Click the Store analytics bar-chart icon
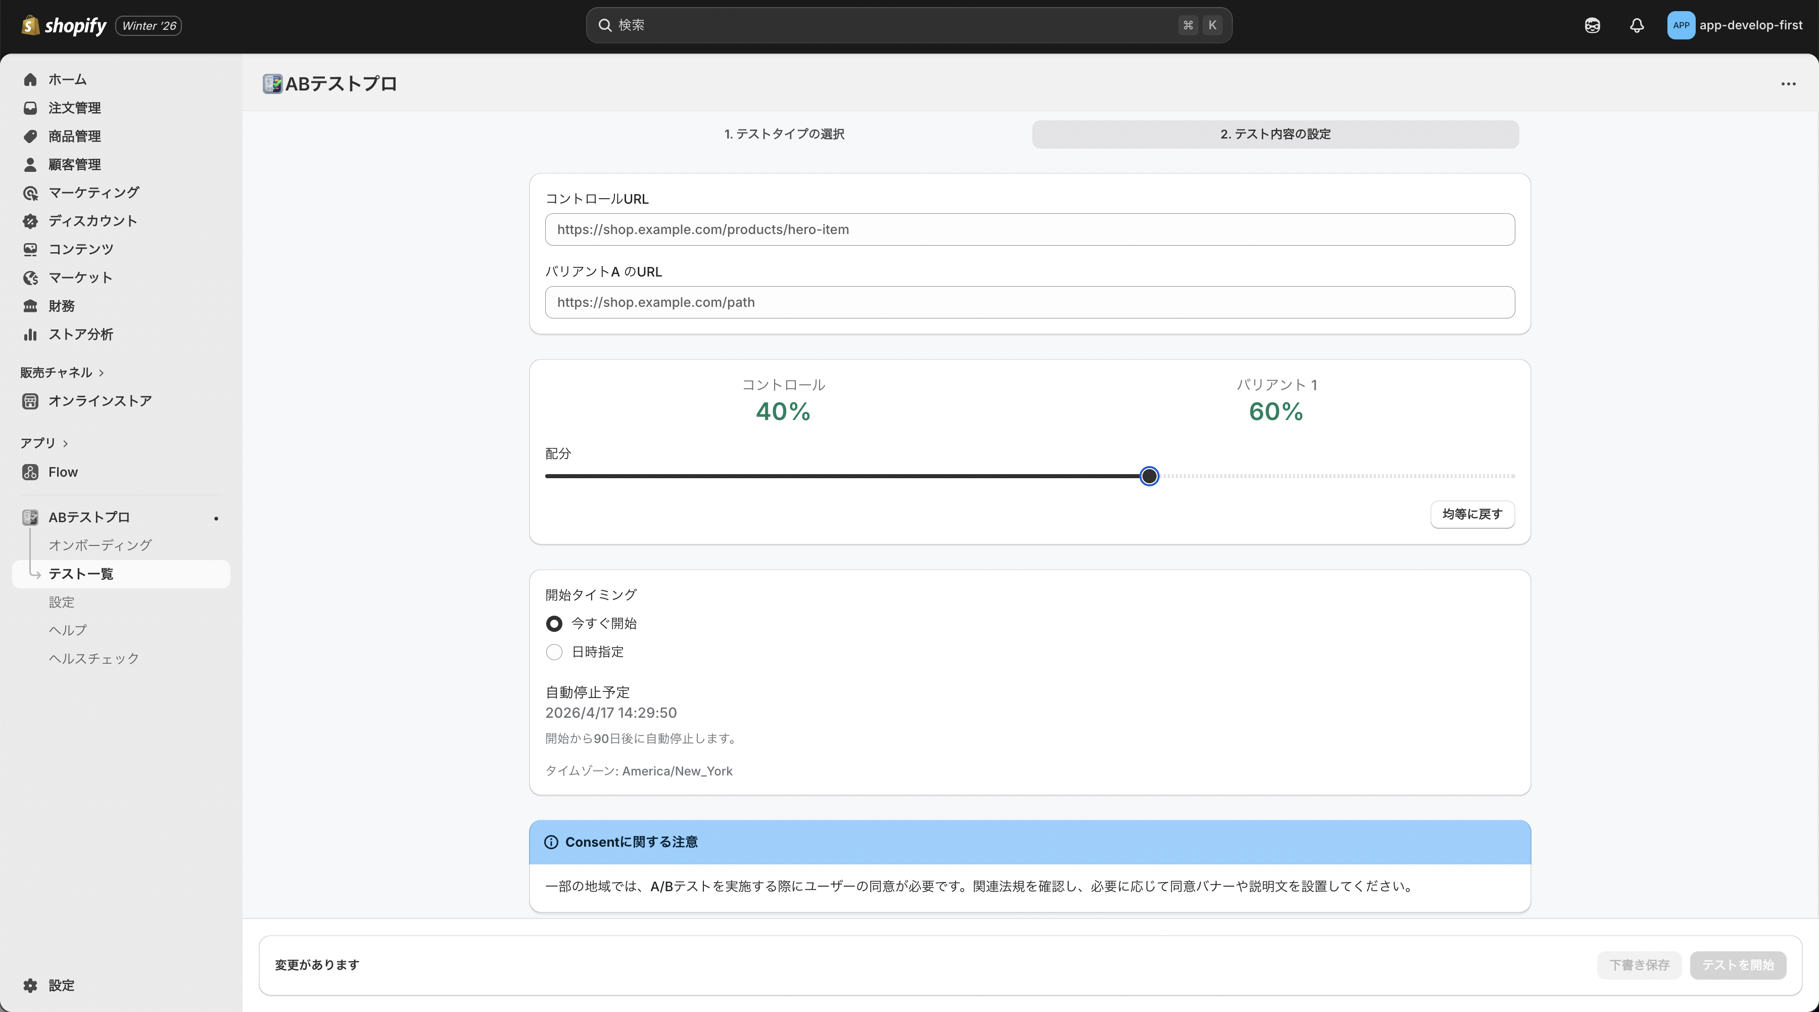This screenshot has width=1819, height=1012. point(30,334)
